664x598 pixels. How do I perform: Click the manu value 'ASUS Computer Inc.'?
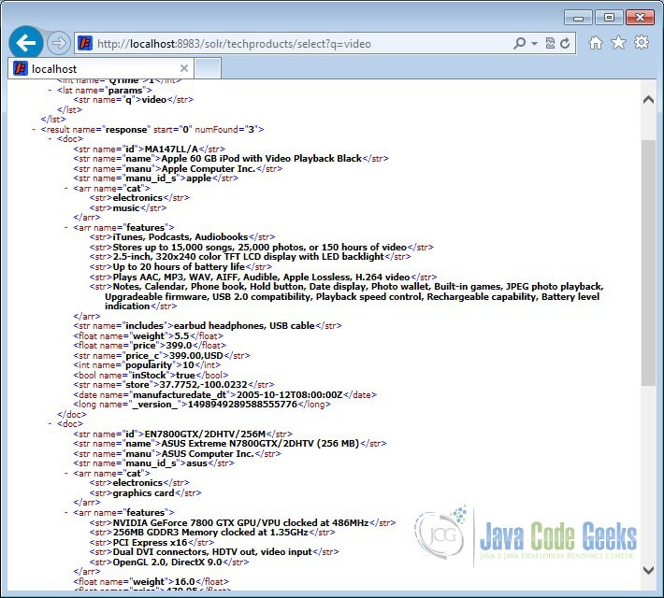click(208, 453)
